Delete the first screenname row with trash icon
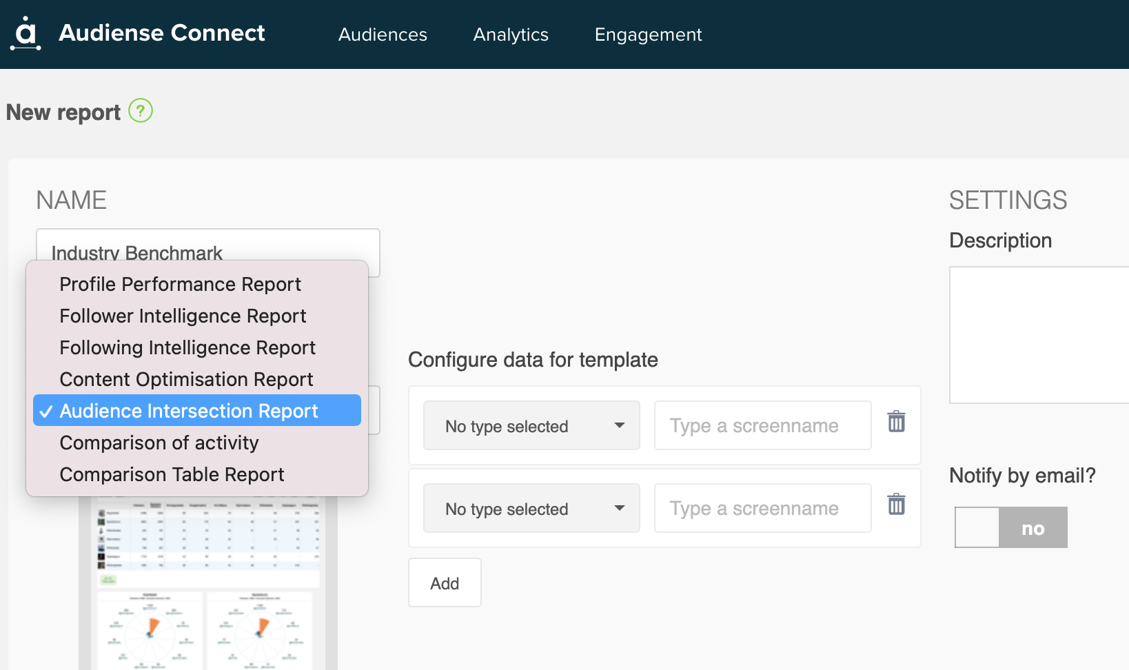 click(896, 421)
